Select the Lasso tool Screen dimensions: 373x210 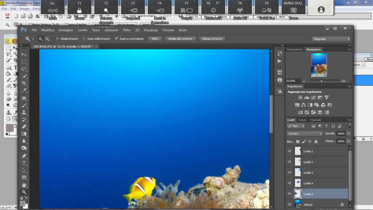tap(24, 69)
